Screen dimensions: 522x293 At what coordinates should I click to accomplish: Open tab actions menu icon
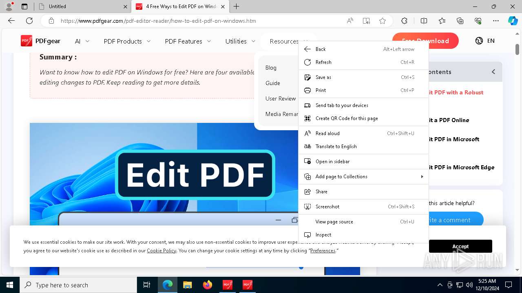click(x=24, y=6)
